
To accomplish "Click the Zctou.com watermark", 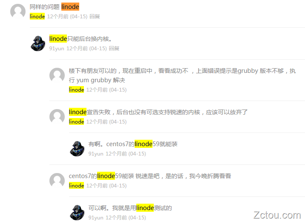I will click(x=277, y=215).
